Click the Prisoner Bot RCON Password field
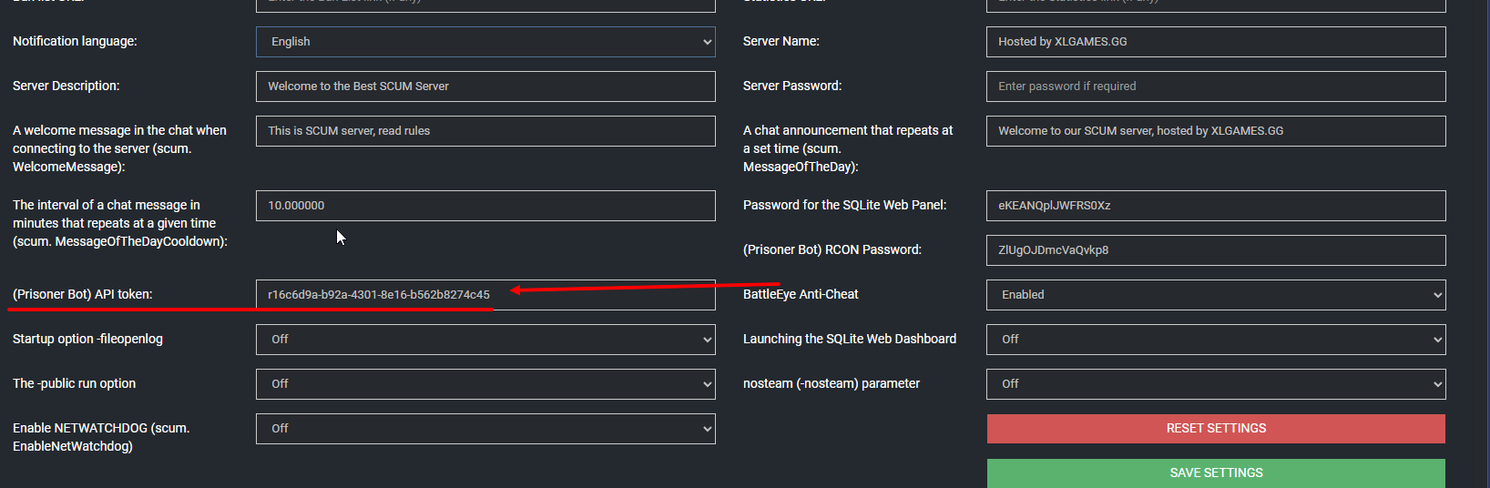This screenshot has height=488, width=1490. [1215, 250]
